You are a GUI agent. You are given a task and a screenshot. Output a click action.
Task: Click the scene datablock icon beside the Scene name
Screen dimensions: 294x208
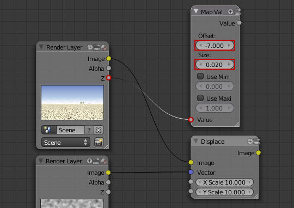(49, 130)
